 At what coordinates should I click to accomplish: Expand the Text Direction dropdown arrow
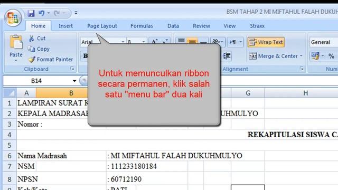pyautogui.click(x=241, y=42)
